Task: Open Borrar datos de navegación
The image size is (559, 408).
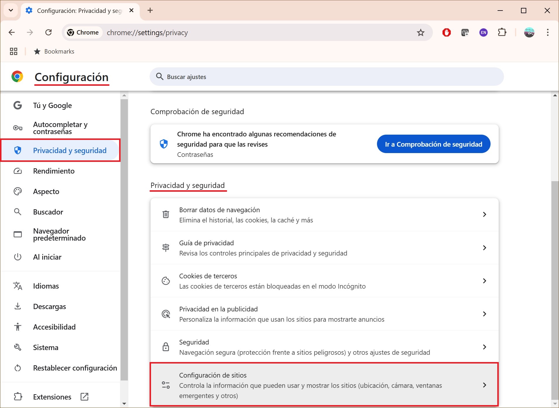Action: coord(324,215)
